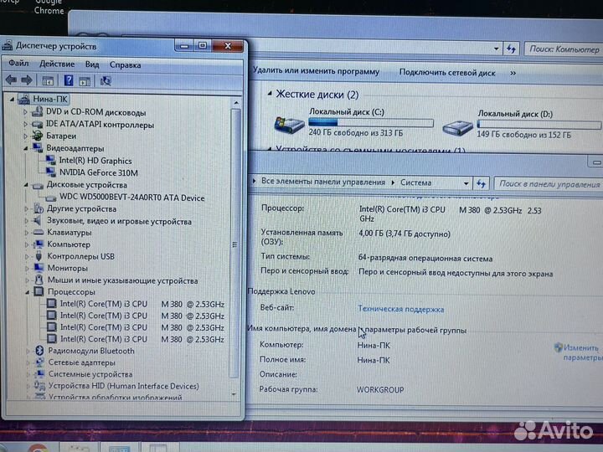The width and height of the screenshot is (603, 452).
Task: Open the Справка menu
Action: 125,64
